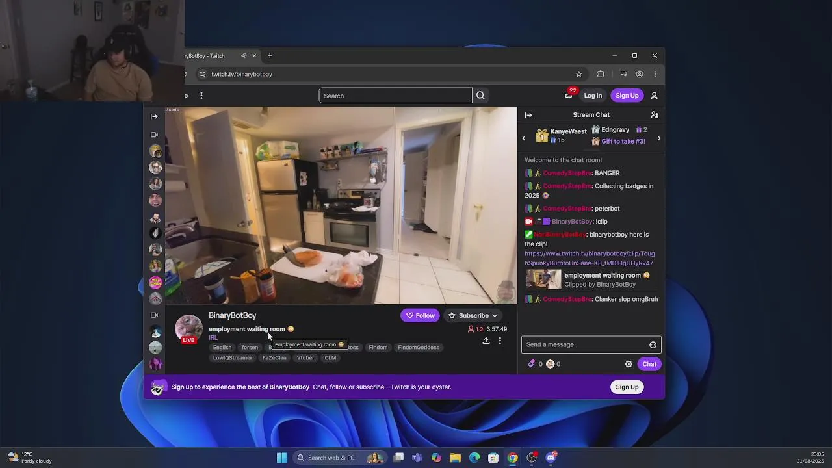Open a new browser tab
The width and height of the screenshot is (832, 468).
270,56
